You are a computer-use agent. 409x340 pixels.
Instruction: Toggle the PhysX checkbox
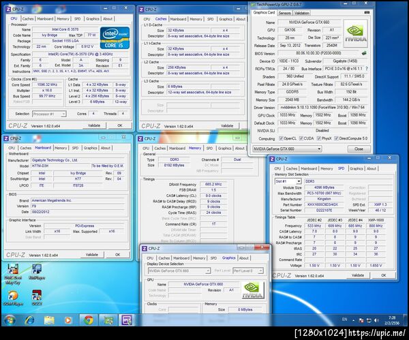[319, 138]
